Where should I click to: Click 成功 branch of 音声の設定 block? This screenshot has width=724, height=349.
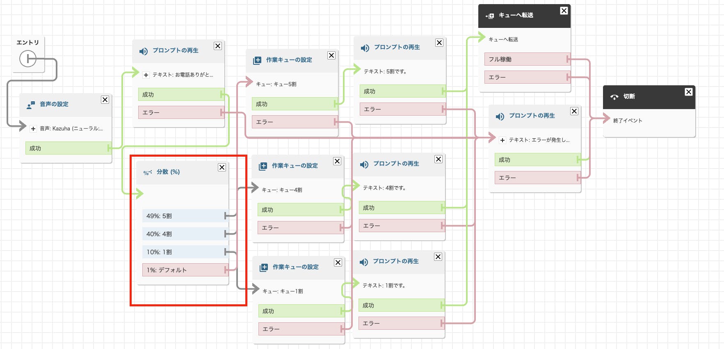coord(69,148)
